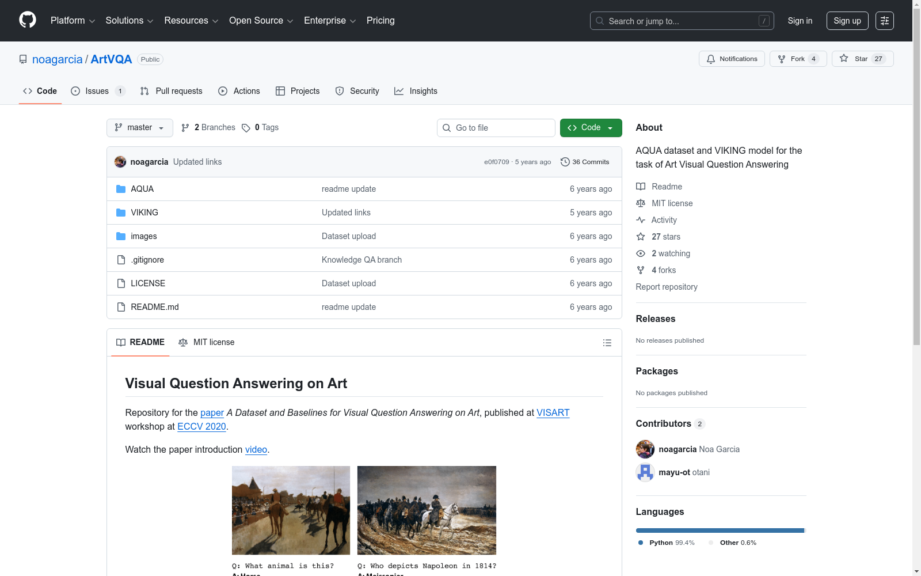Open the paper link in README
This screenshot has width=921, height=576.
click(212, 412)
